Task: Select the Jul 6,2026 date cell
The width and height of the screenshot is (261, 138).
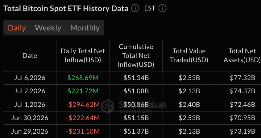Action: tap(30, 78)
